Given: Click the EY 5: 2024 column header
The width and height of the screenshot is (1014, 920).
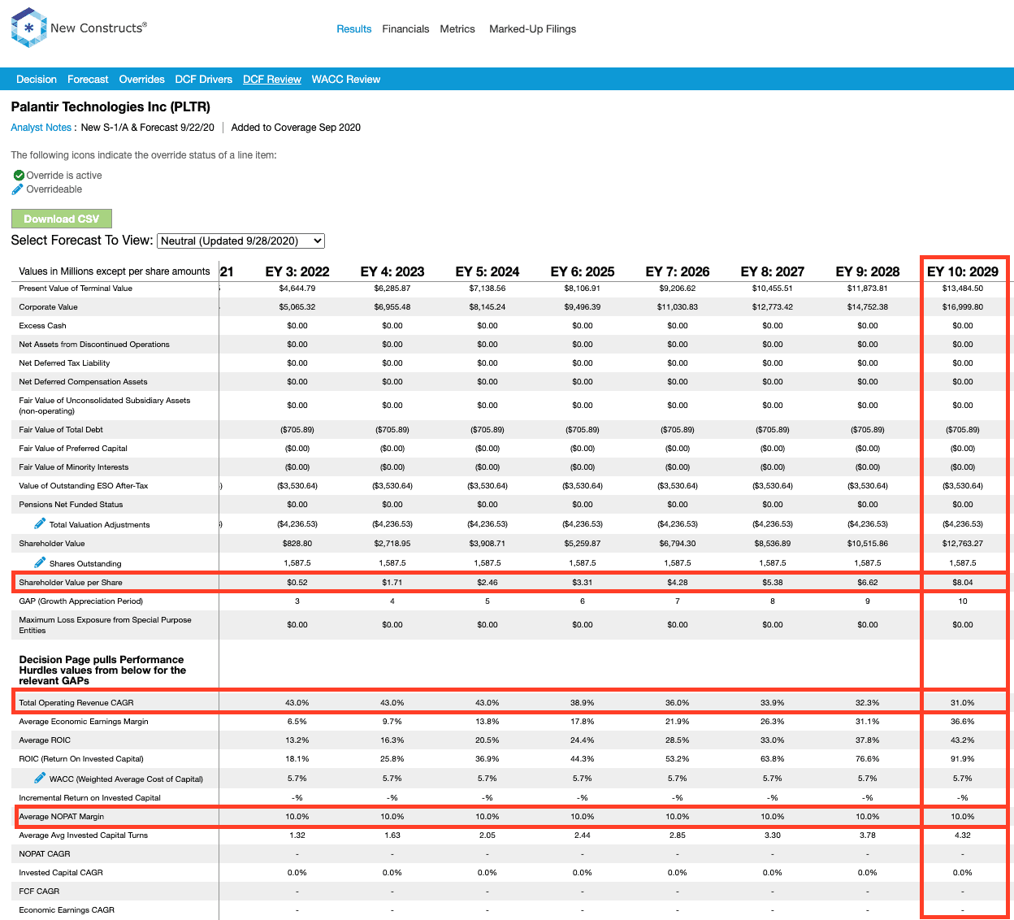Looking at the screenshot, I should click(x=487, y=271).
